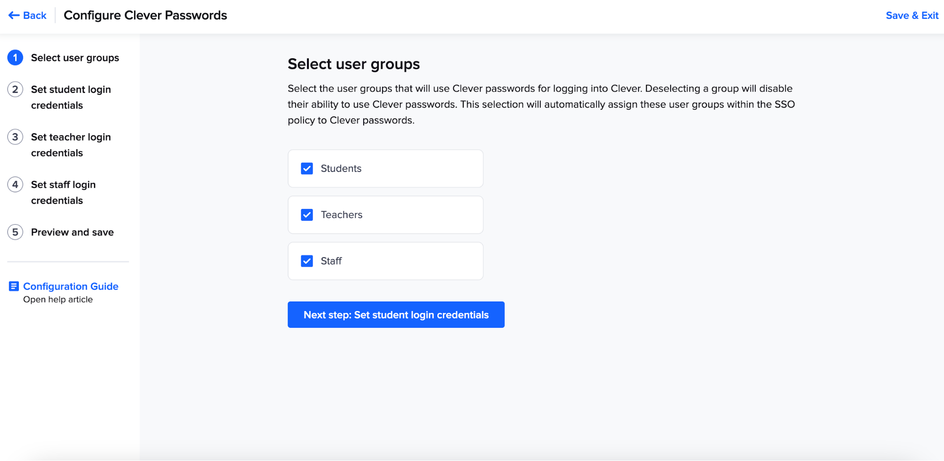Viewport: 944px width, 461px height.
Task: Navigate to Preview and save step
Action: (x=72, y=232)
